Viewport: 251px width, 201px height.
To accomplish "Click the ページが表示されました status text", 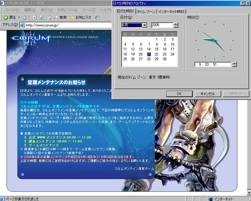I will [x=22, y=199].
